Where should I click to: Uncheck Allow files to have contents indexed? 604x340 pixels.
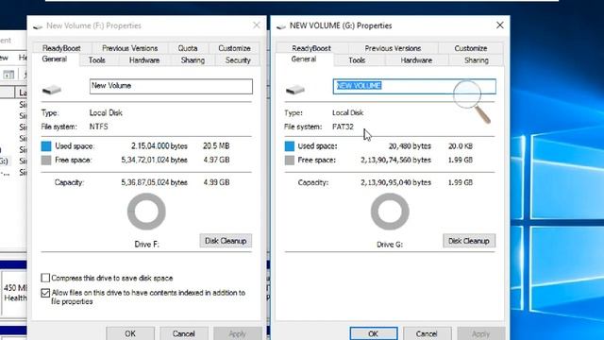pyautogui.click(x=45, y=293)
